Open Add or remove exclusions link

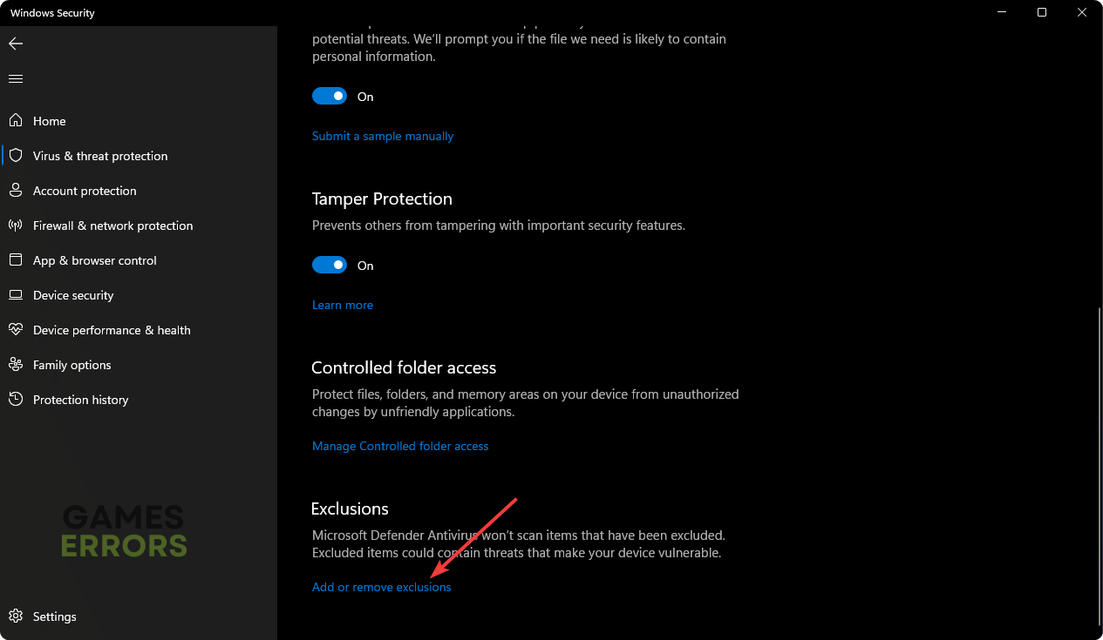click(382, 587)
